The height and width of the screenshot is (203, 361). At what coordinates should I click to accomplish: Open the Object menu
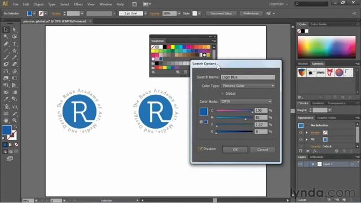pos(38,4)
